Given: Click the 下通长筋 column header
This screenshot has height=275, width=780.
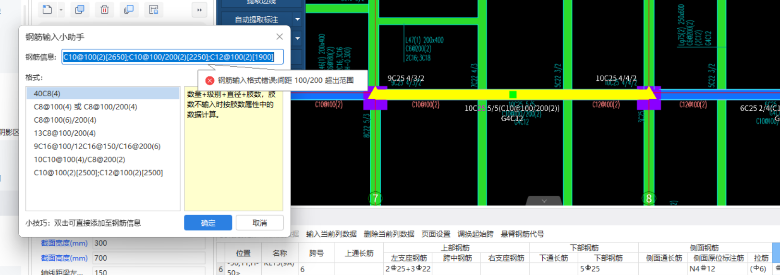Looking at the screenshot, I should pos(554,258).
